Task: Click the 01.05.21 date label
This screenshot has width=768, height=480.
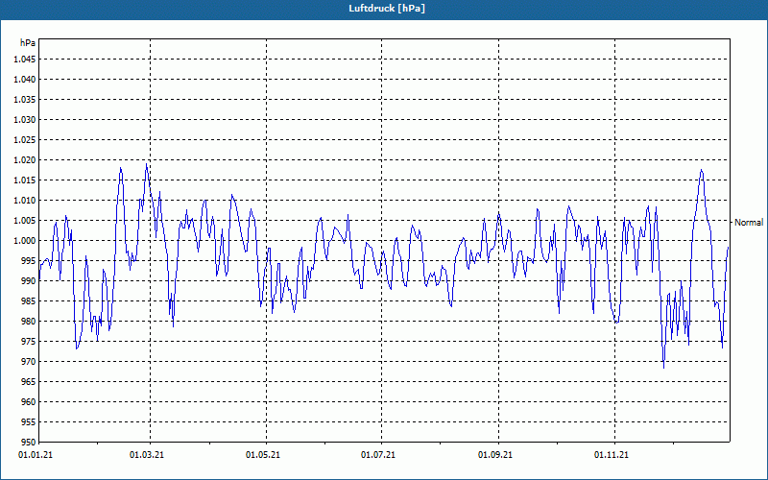Action: tap(263, 455)
